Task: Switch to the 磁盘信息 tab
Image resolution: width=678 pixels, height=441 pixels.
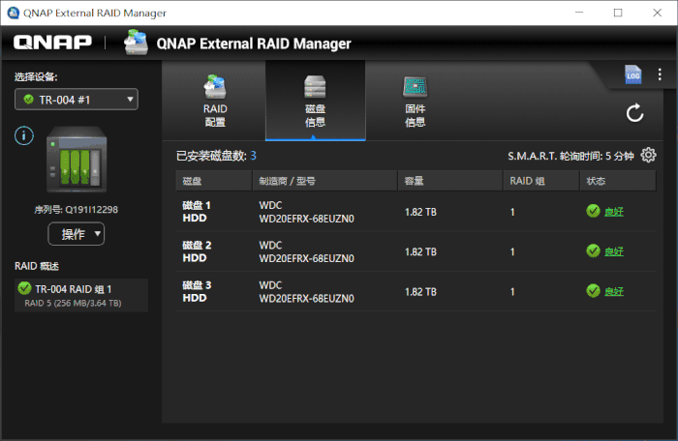Action: pos(315,101)
